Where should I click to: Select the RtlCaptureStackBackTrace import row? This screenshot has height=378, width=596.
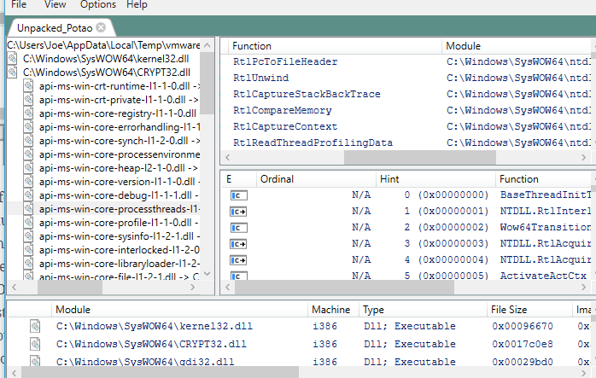click(307, 94)
